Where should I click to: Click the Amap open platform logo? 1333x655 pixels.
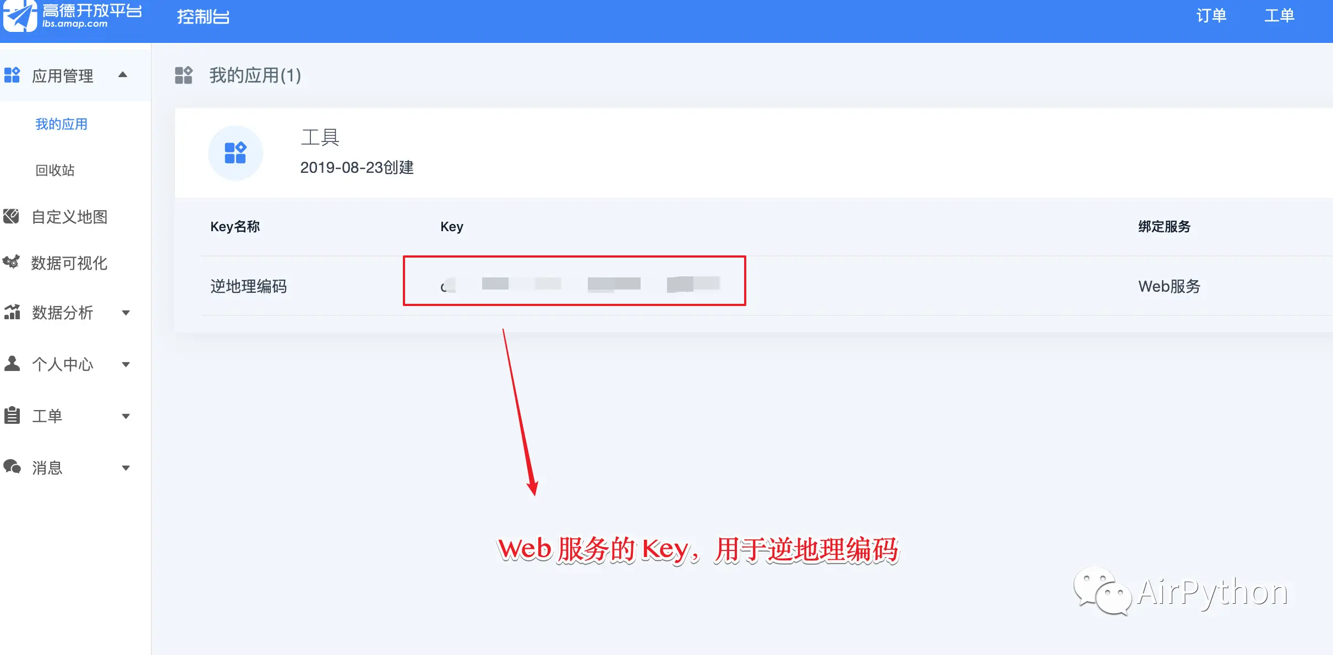72,15
